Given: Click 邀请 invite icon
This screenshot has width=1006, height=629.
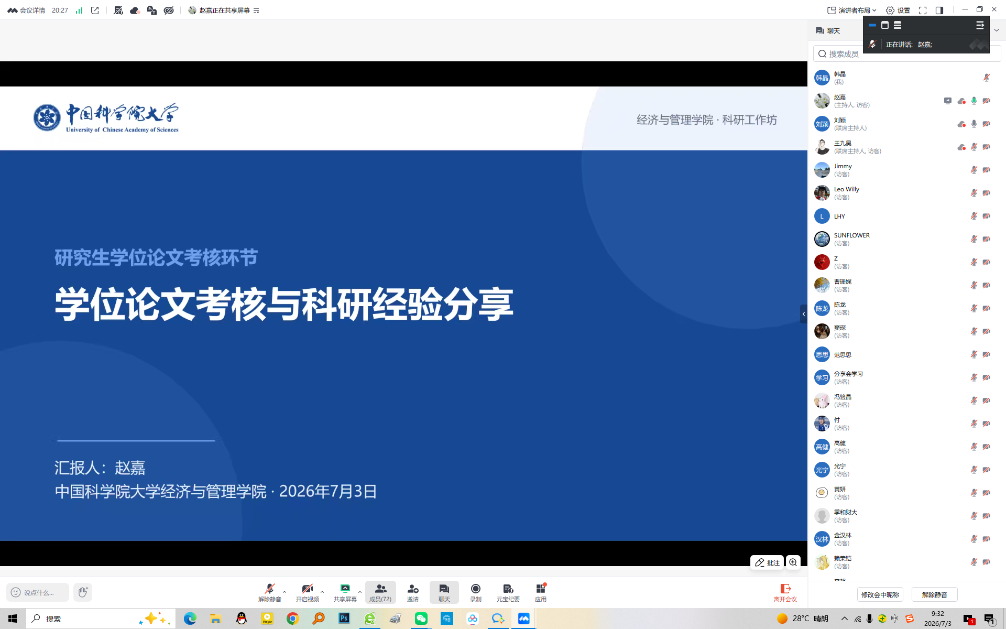Looking at the screenshot, I should pos(413,592).
